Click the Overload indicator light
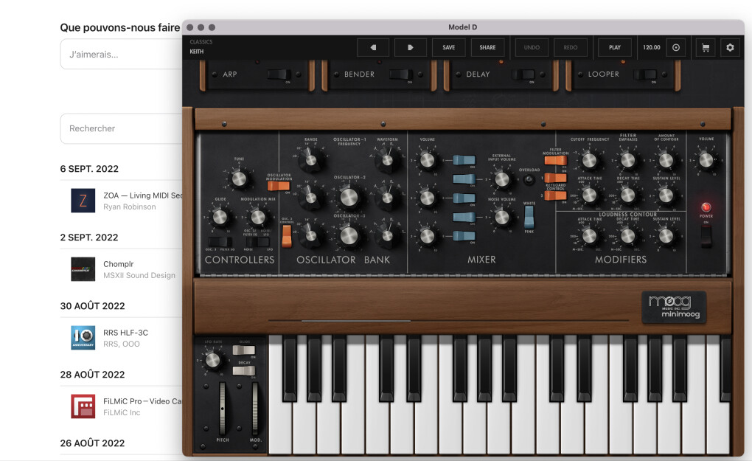752x461 pixels. pyautogui.click(x=529, y=180)
